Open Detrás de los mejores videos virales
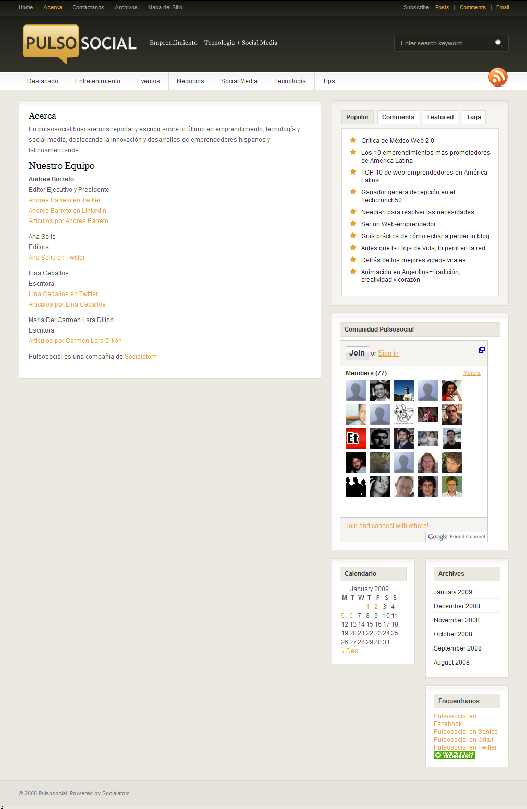 pyautogui.click(x=413, y=260)
